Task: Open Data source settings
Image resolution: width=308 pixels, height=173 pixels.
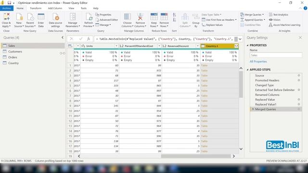Action: coord(55,20)
